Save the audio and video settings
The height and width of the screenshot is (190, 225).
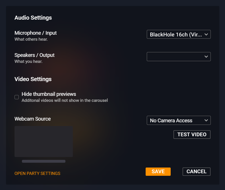click(158, 172)
